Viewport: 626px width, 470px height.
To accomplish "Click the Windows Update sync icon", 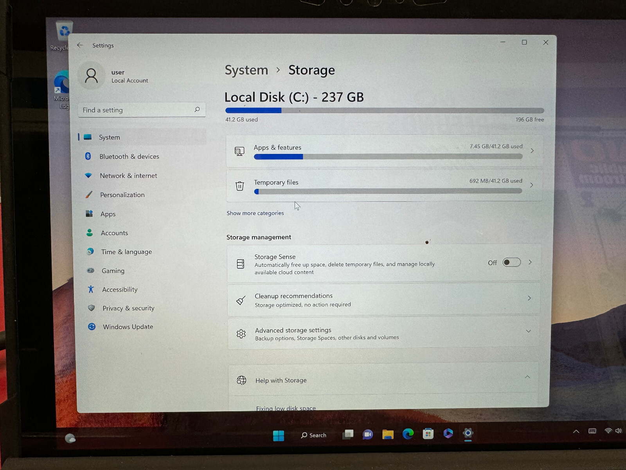I will click(92, 326).
